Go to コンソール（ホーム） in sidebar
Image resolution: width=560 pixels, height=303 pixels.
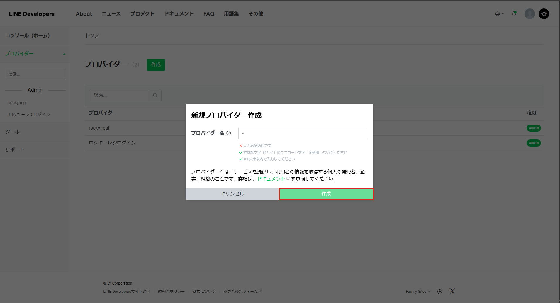28,36
